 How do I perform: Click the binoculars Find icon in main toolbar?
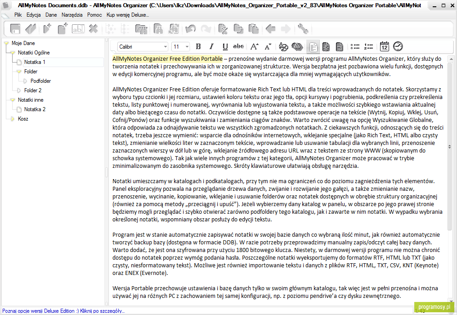pyautogui.click(x=158, y=29)
